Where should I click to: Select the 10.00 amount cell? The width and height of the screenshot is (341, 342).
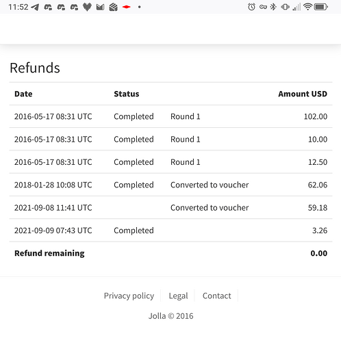(318, 140)
